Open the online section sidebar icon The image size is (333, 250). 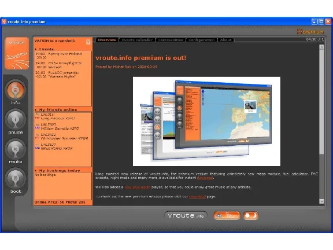[x=16, y=120]
